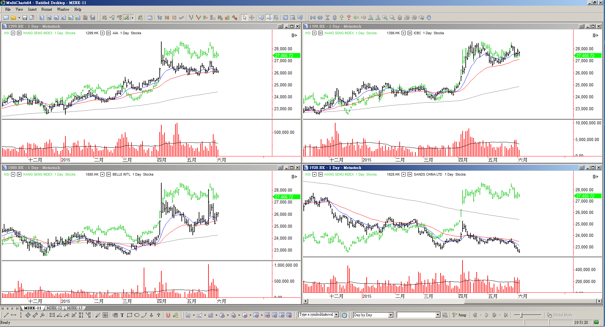This screenshot has width=605, height=332.
Task: Click the Save workspace floppy disk icon
Action: [25, 18]
